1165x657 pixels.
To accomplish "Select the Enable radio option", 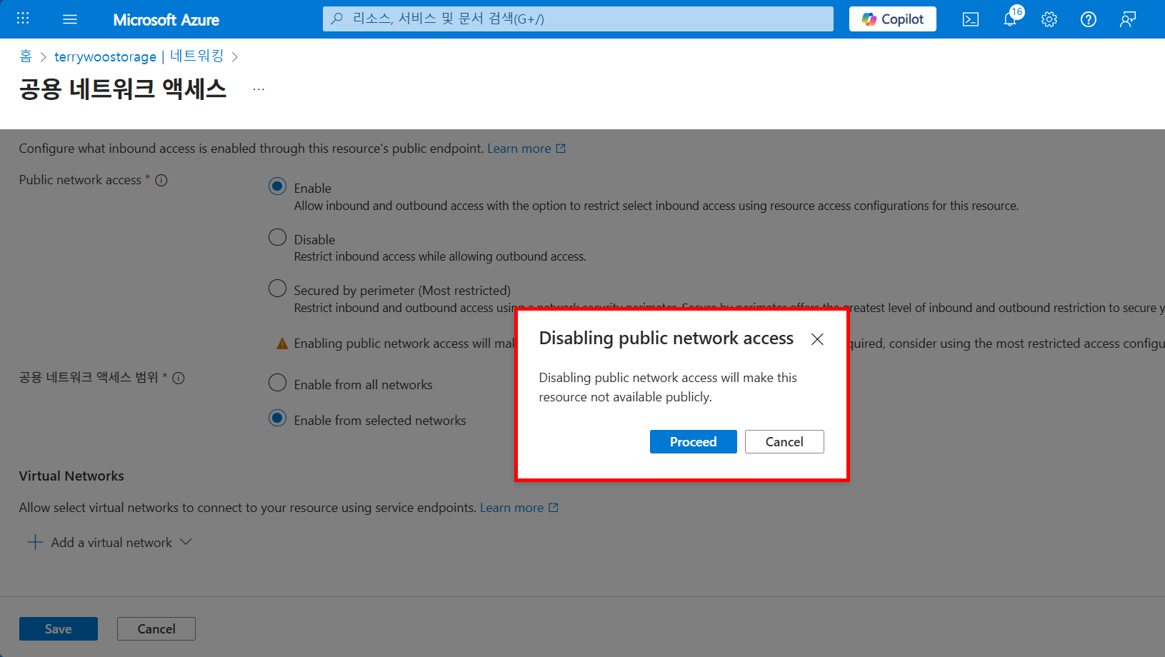I will click(277, 186).
